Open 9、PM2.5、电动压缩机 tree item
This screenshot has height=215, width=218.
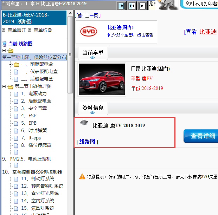(x=27, y=159)
